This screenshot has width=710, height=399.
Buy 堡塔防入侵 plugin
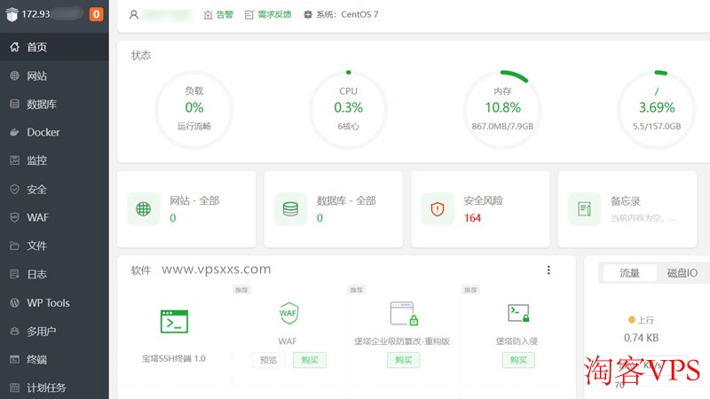[x=518, y=360]
